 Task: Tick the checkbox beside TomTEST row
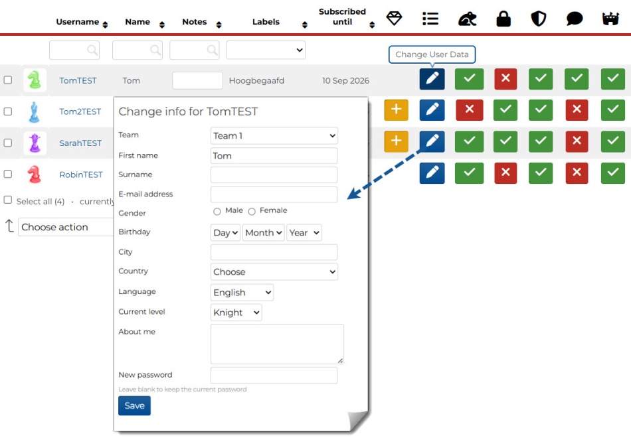click(8, 80)
